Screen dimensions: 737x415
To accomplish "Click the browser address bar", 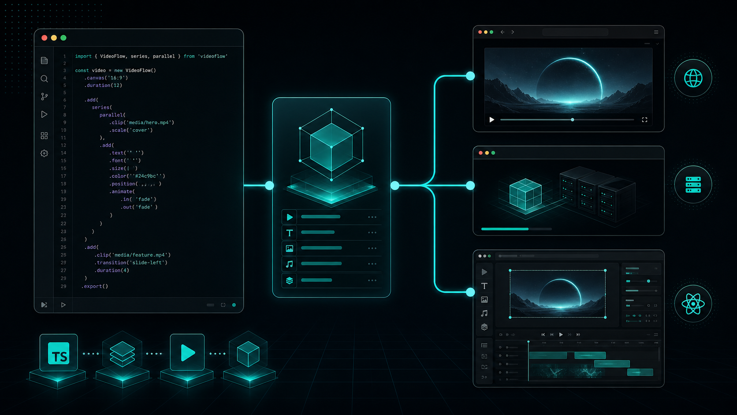I will [575, 32].
